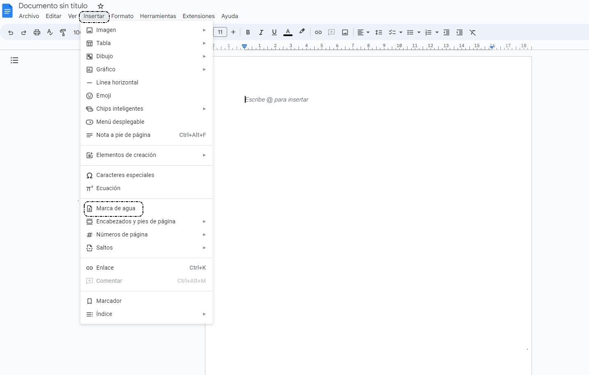
Task: Open the text alignment dropdown
Action: coord(363,32)
